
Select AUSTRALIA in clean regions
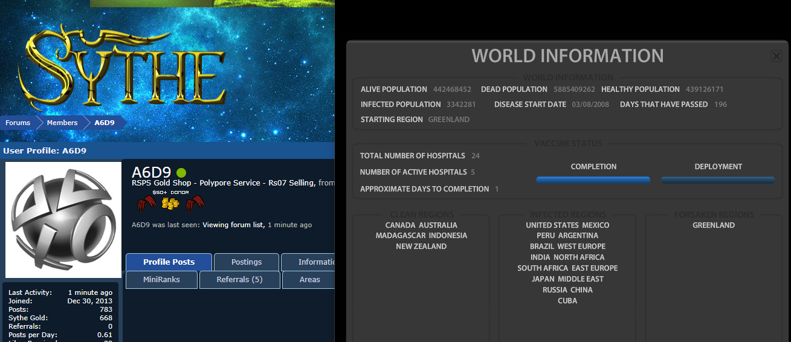point(438,225)
